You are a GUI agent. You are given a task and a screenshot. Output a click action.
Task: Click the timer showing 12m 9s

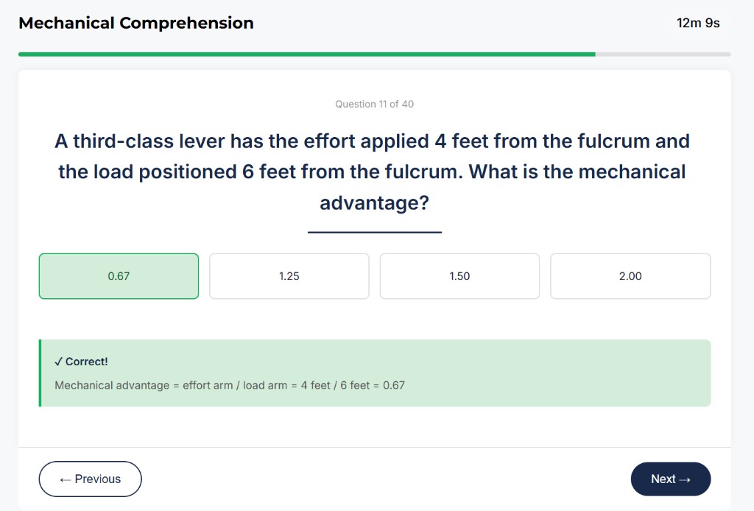(697, 23)
